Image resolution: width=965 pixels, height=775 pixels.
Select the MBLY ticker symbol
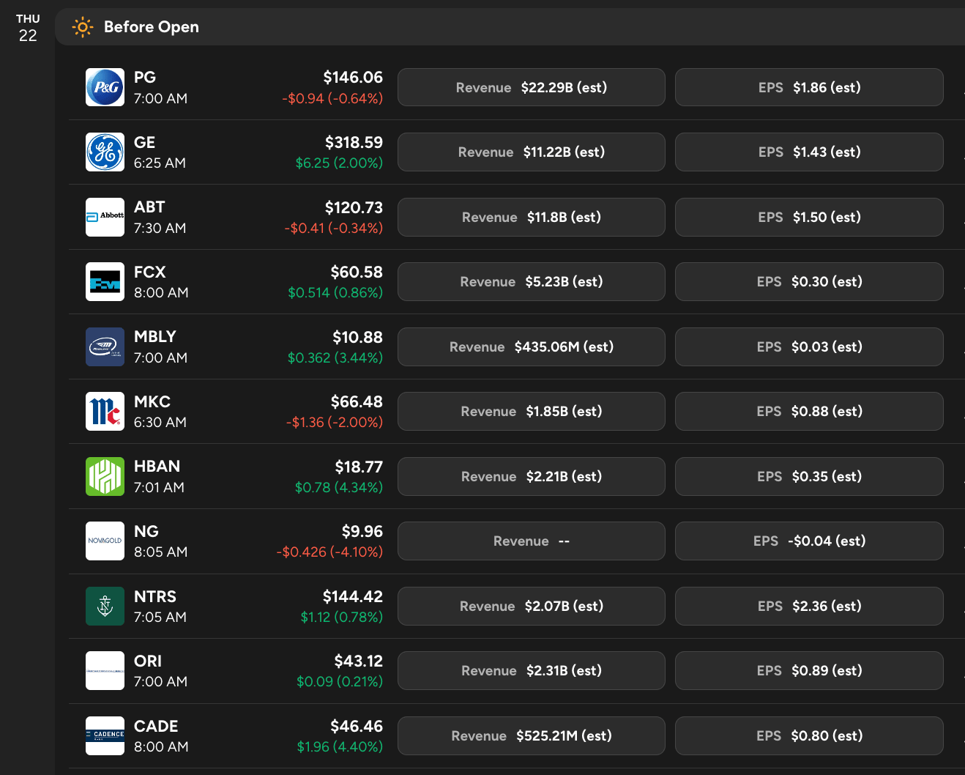tap(155, 336)
